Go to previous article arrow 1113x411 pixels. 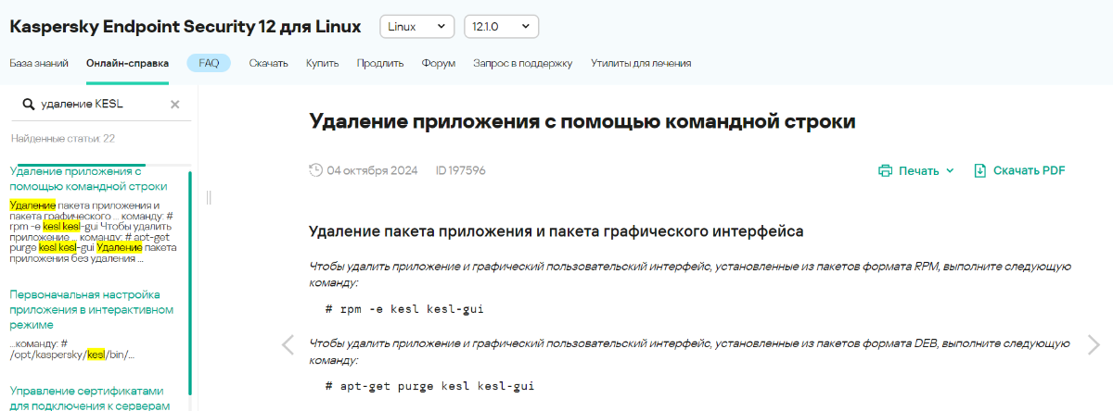(x=288, y=344)
